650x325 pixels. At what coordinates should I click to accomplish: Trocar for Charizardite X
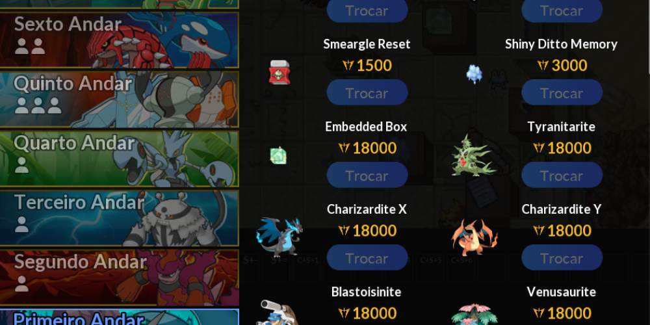pos(367,257)
